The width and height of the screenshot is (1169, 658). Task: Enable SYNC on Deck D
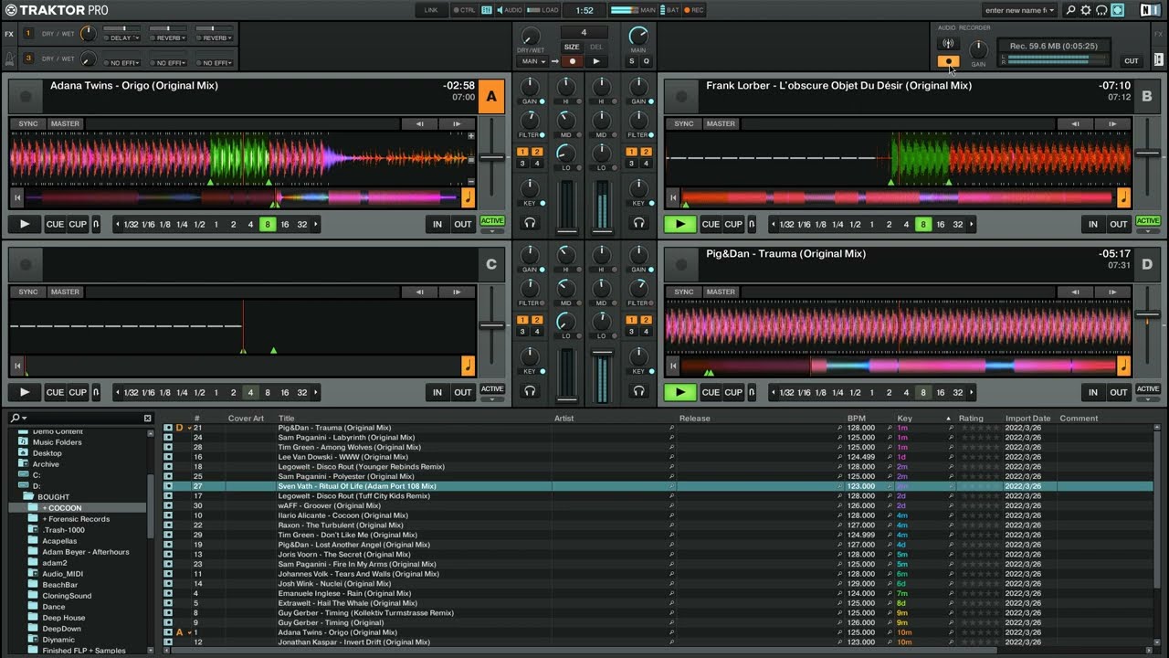click(x=684, y=292)
